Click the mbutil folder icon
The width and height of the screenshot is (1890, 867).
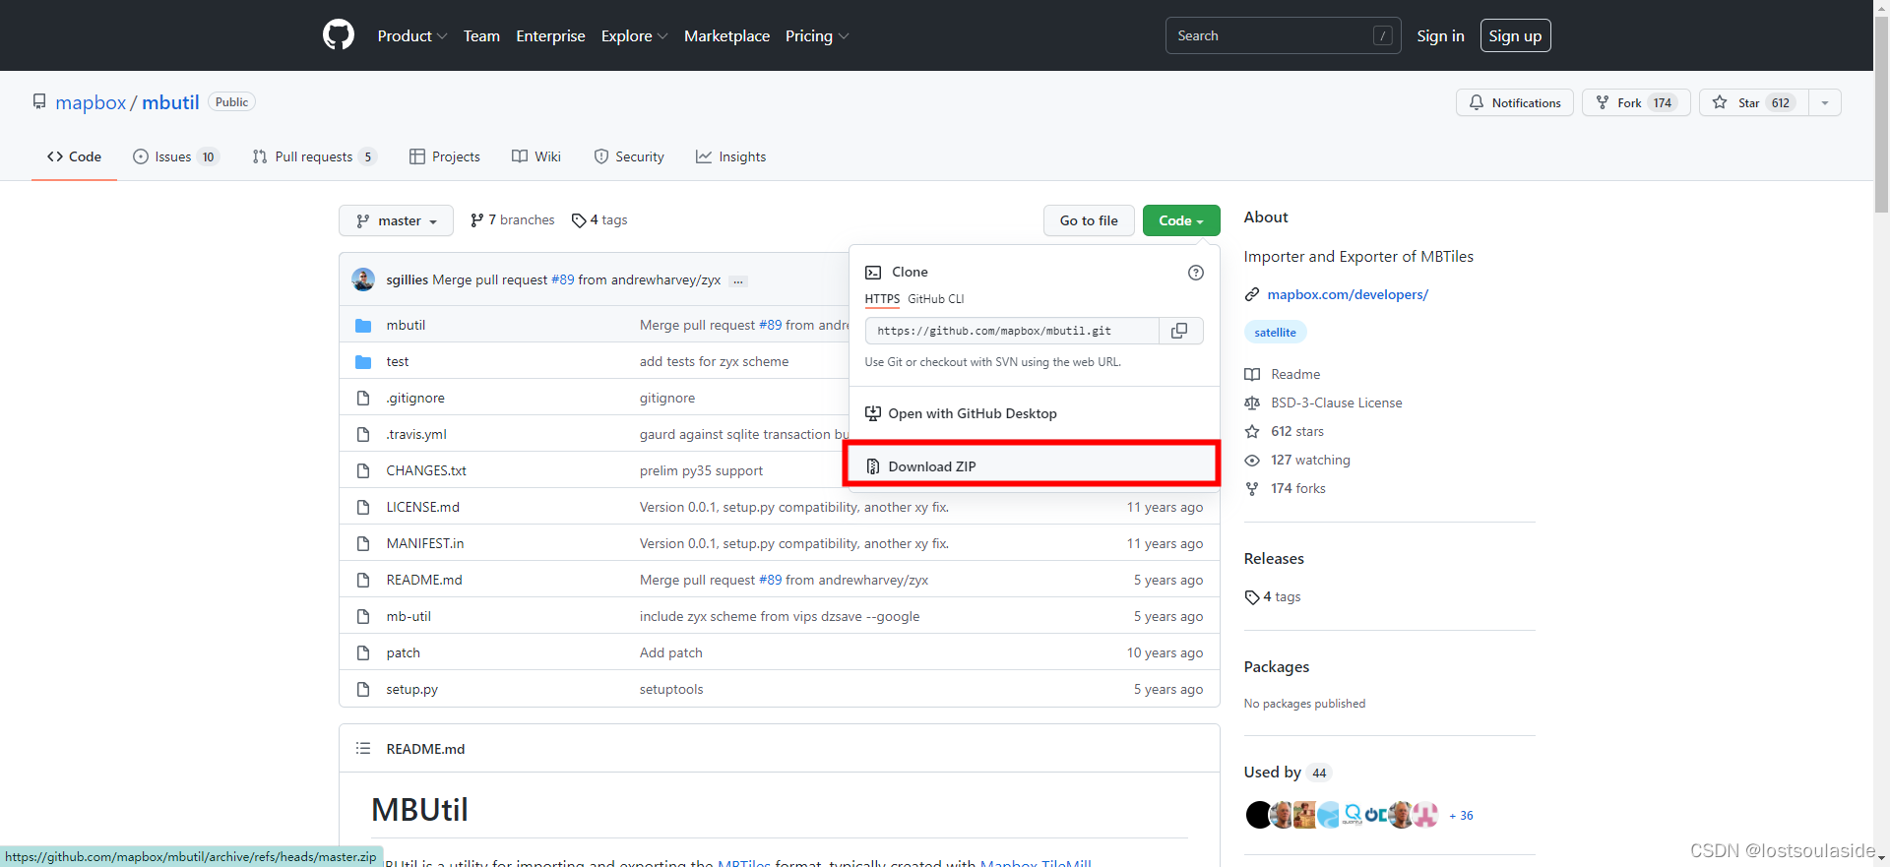[363, 325]
